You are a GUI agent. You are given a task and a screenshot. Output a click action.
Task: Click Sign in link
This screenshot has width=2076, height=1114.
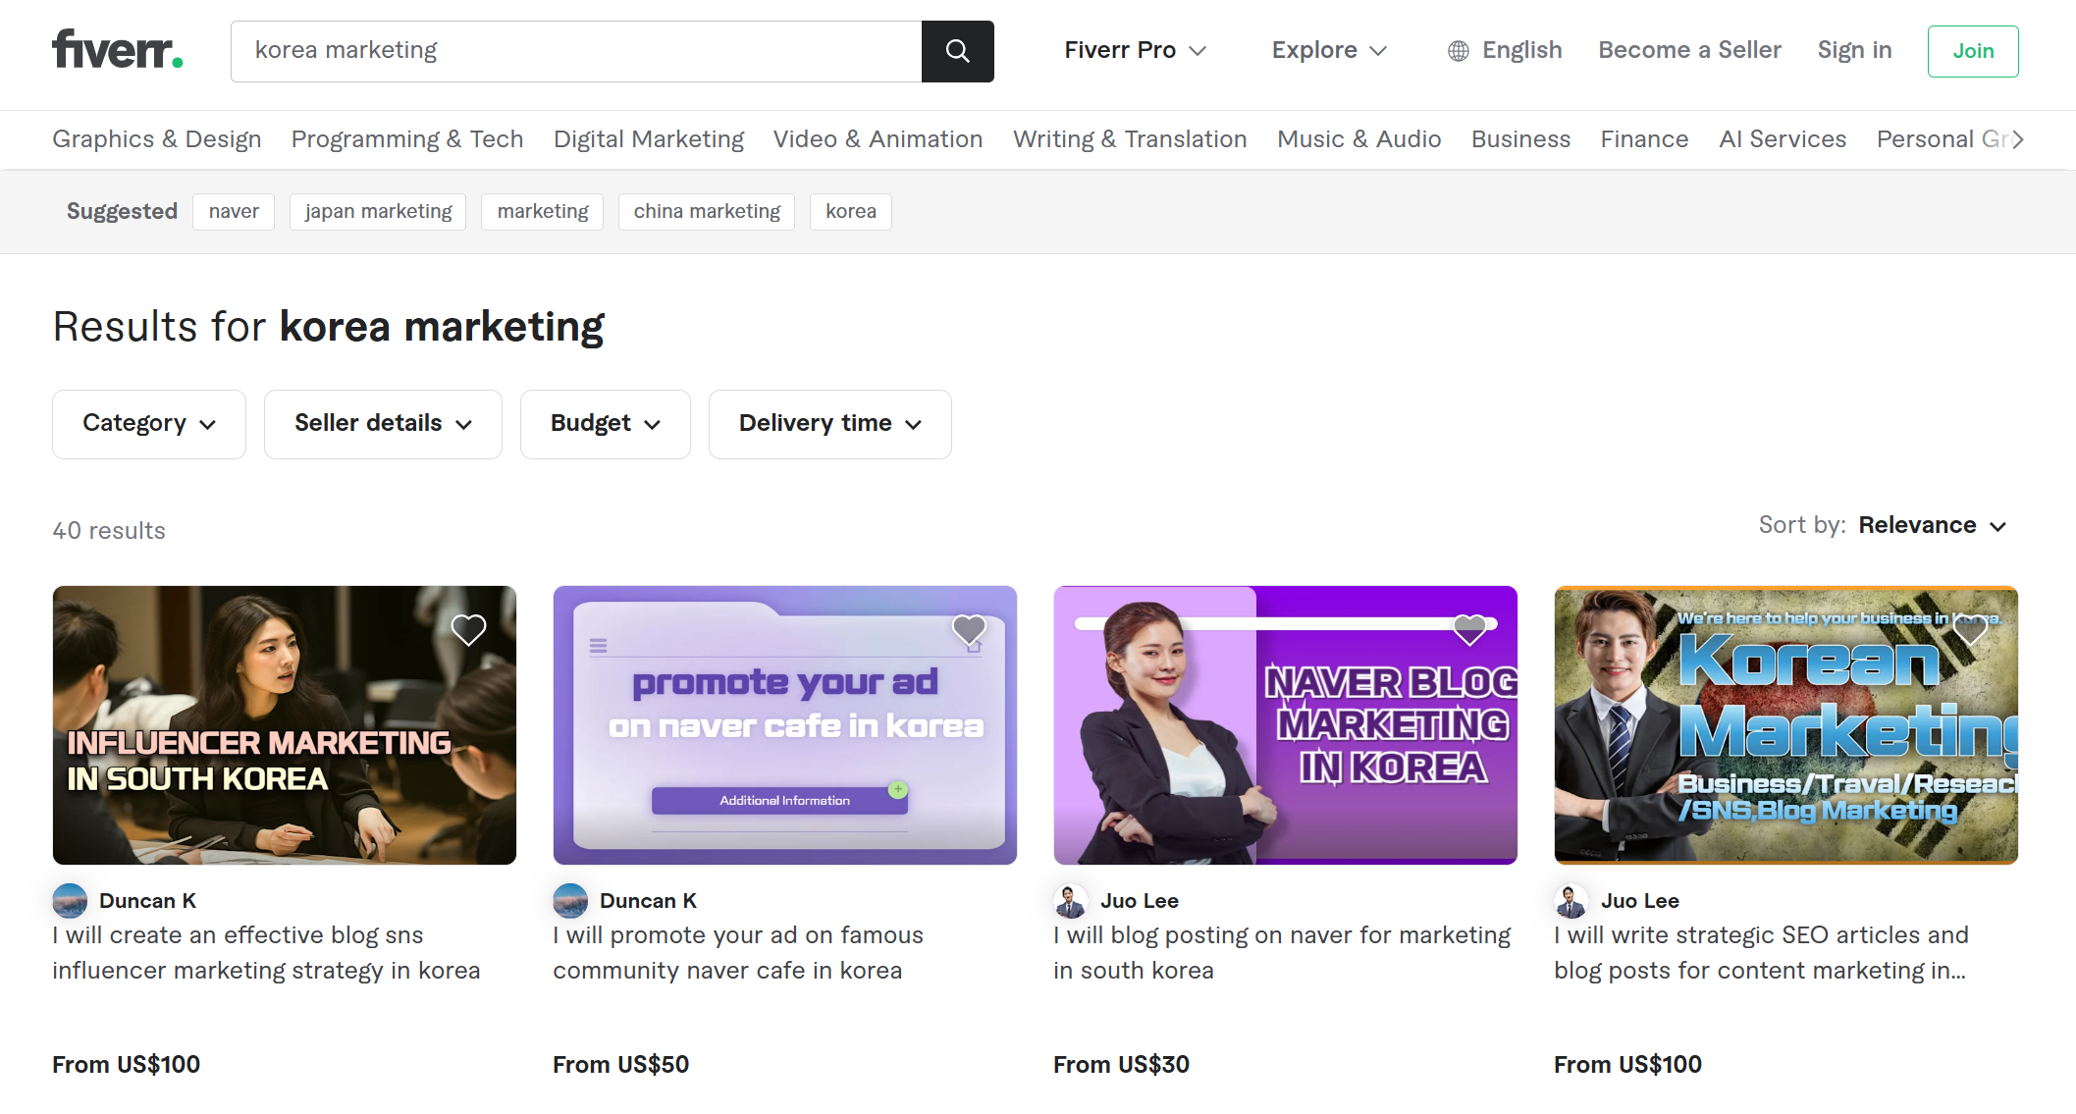pyautogui.click(x=1854, y=50)
